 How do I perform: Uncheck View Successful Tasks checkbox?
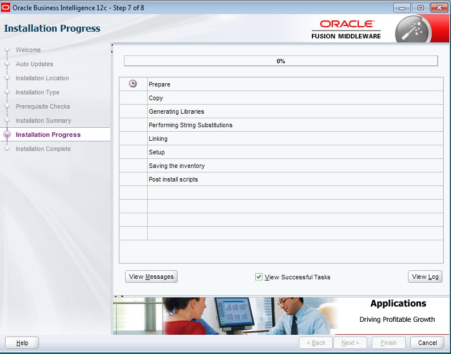[259, 277]
